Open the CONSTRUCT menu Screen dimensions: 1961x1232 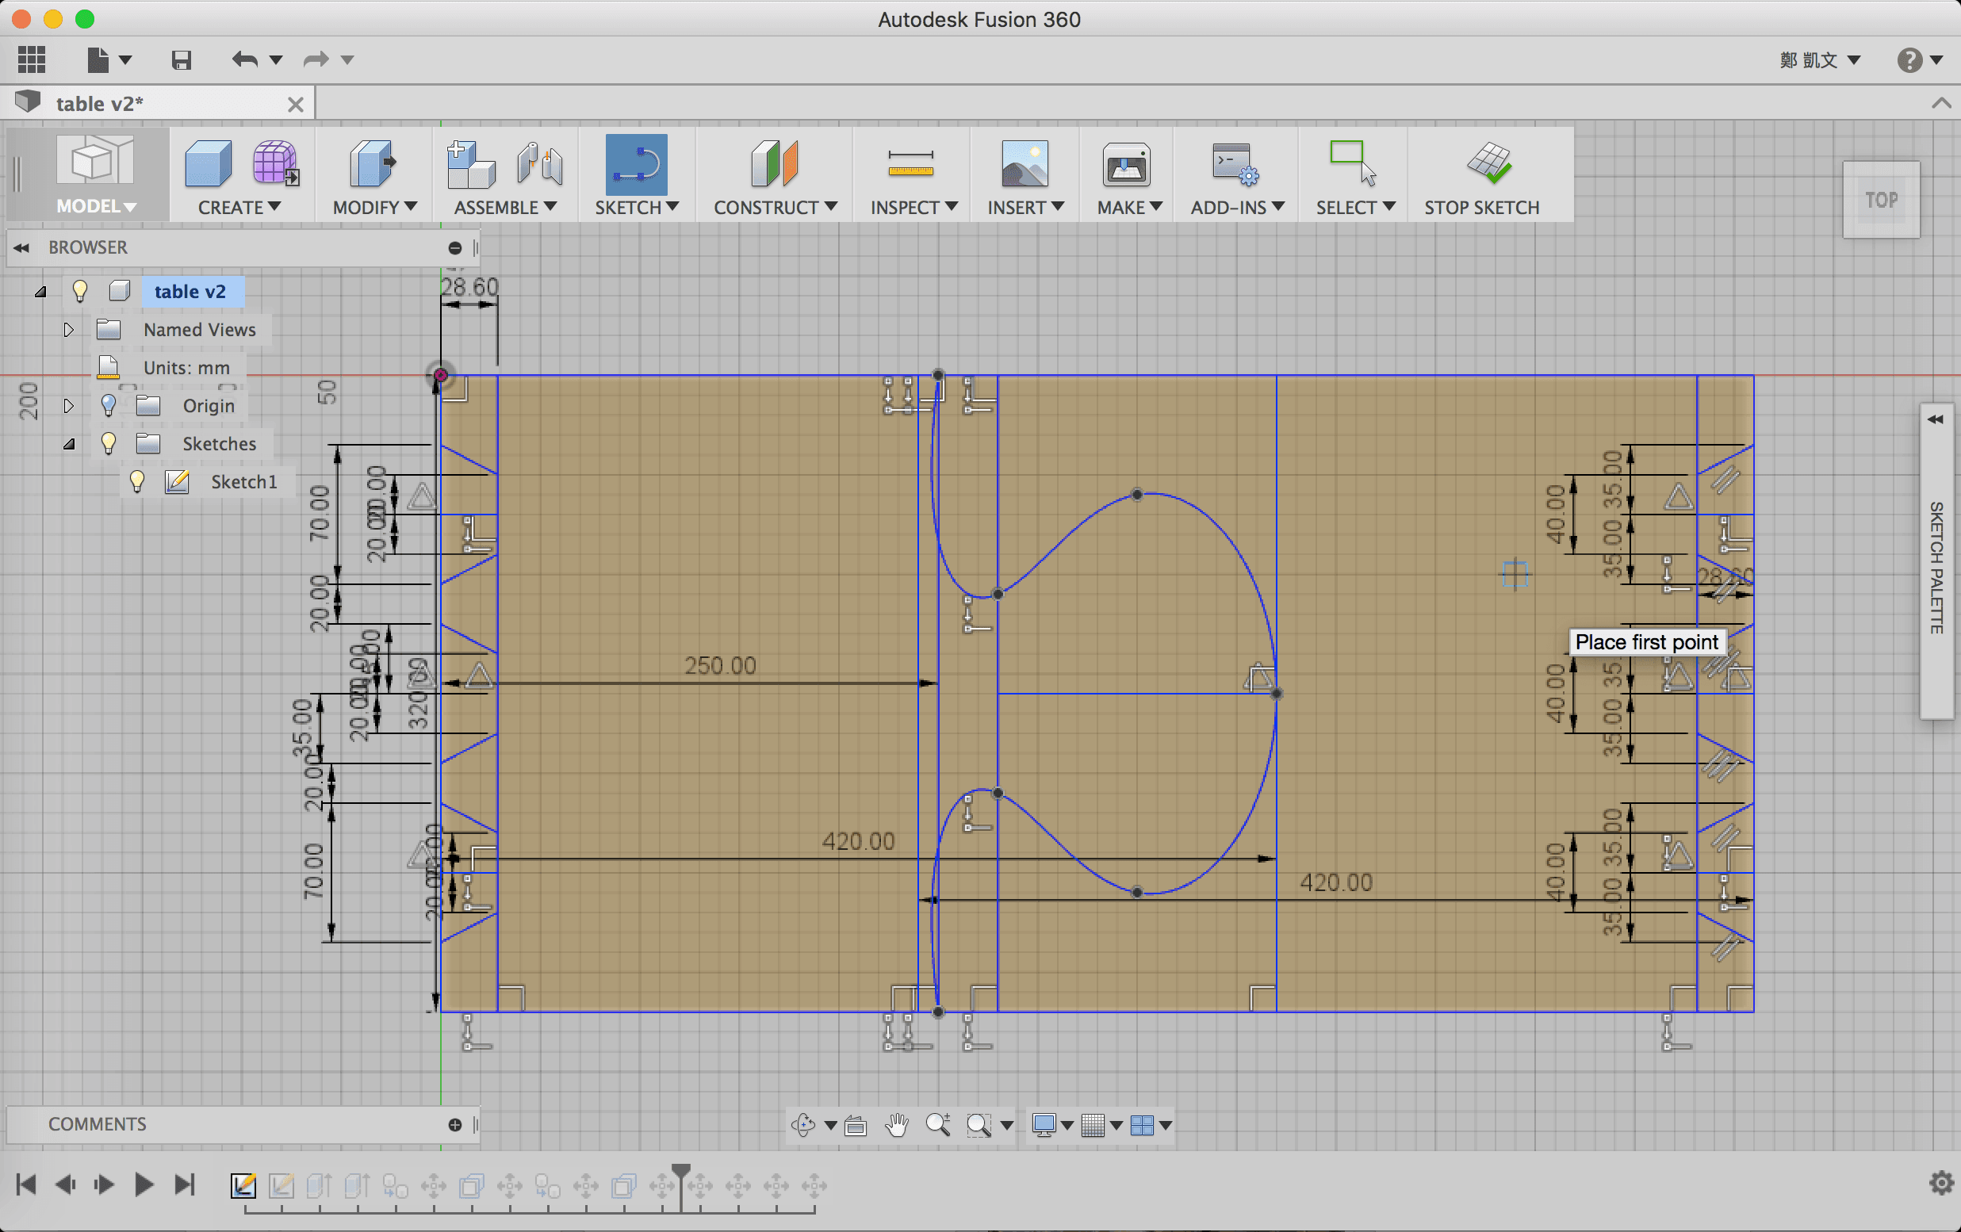[x=775, y=208]
